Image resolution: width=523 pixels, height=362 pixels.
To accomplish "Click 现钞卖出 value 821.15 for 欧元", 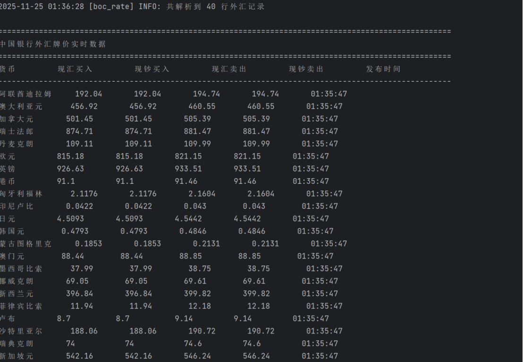I will point(247,156).
